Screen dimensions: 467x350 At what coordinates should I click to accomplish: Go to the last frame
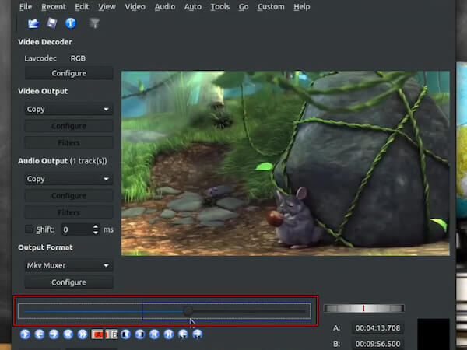pyautogui.click(x=169, y=334)
